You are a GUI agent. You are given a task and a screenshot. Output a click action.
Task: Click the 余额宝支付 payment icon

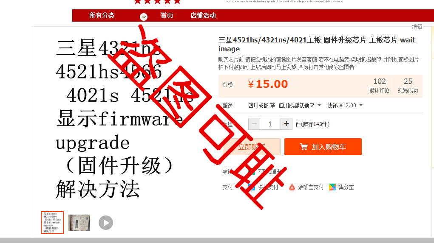[292, 187]
